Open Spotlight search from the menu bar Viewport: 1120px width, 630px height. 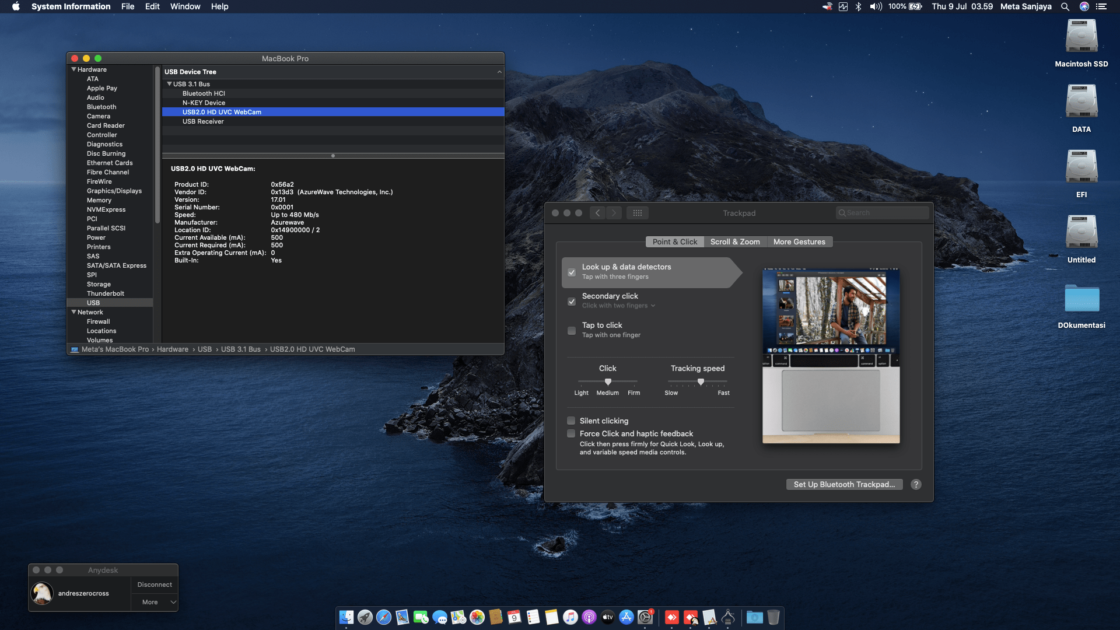point(1065,6)
